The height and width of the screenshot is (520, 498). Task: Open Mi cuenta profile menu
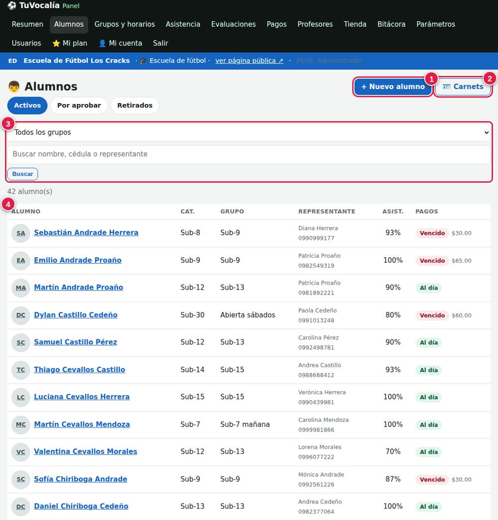120,43
